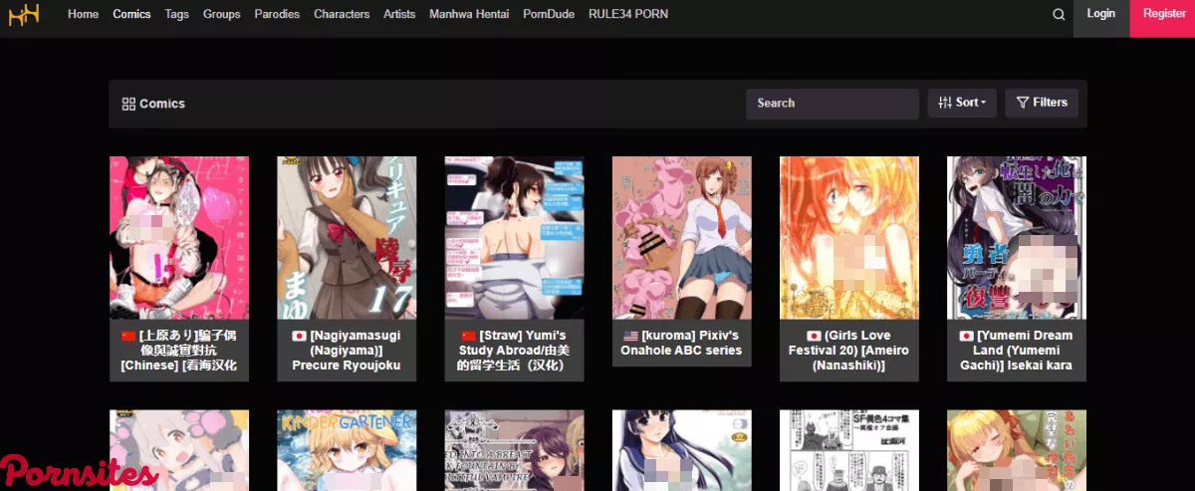Click the Japanese flag beside Nagiyamasugi title
1195x491 pixels.
[x=298, y=336]
